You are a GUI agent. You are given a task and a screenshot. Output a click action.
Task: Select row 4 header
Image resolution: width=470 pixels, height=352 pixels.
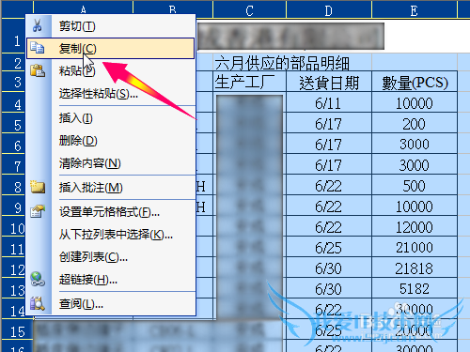[x=13, y=102]
